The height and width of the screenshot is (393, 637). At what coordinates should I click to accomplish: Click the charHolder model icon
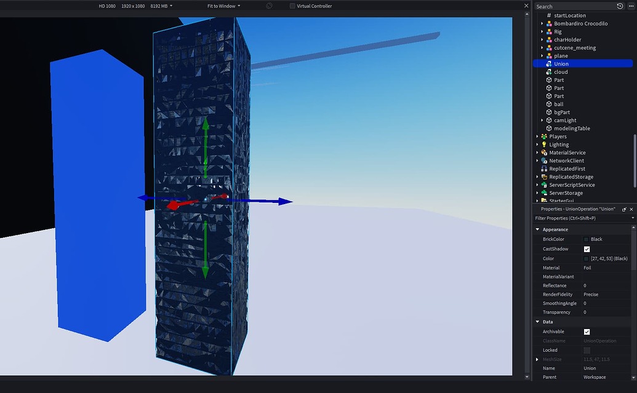(549, 40)
